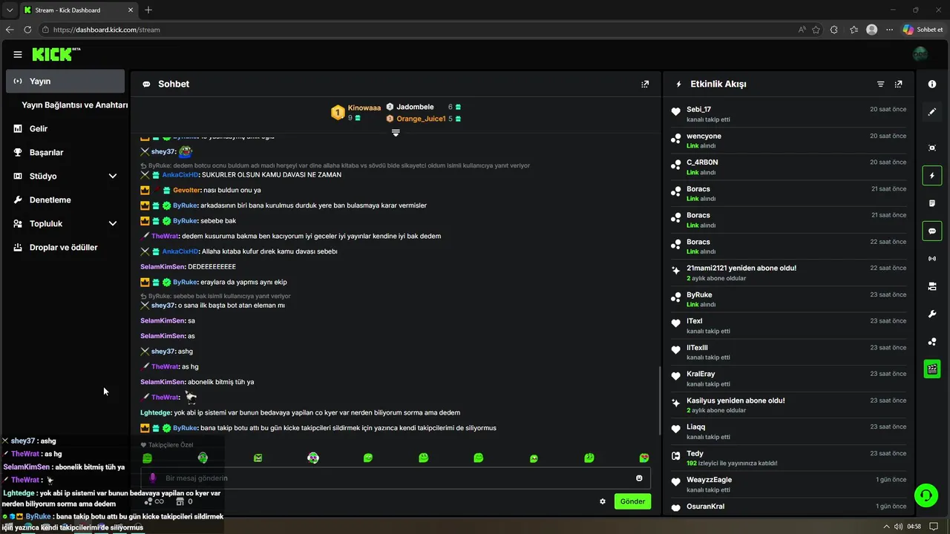Click 21mami2121 yeniden abone oldu entry
Viewport: 950px width, 534px height.
pos(788,273)
